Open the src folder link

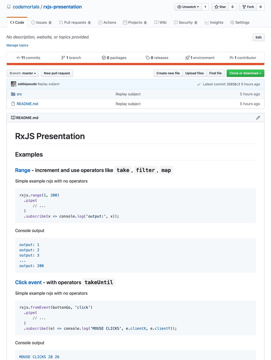[19, 94]
